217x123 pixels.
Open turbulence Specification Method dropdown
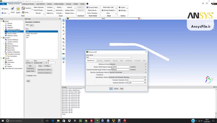(x=127, y=77)
